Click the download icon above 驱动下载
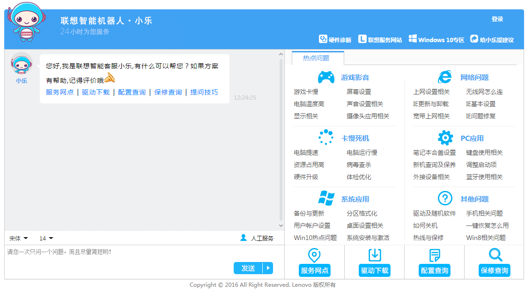Viewport: 525px width, 291px height. (375, 255)
